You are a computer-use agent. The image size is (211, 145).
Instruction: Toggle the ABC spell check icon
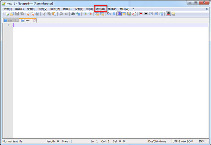click(x=168, y=14)
